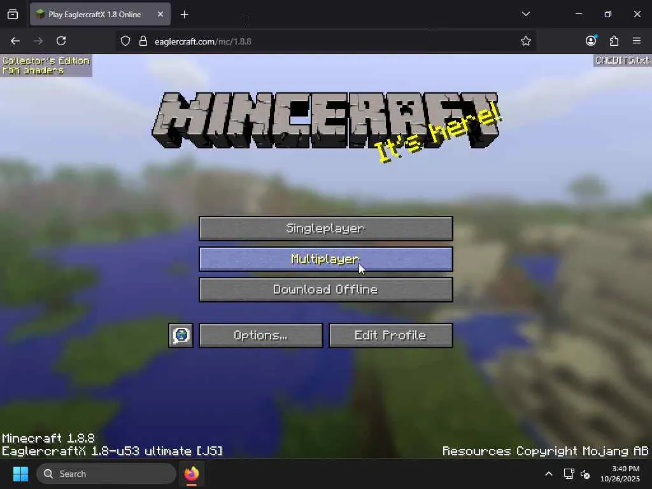The image size is (652, 489).
Task: Click the site security padlock icon
Action: [143, 41]
